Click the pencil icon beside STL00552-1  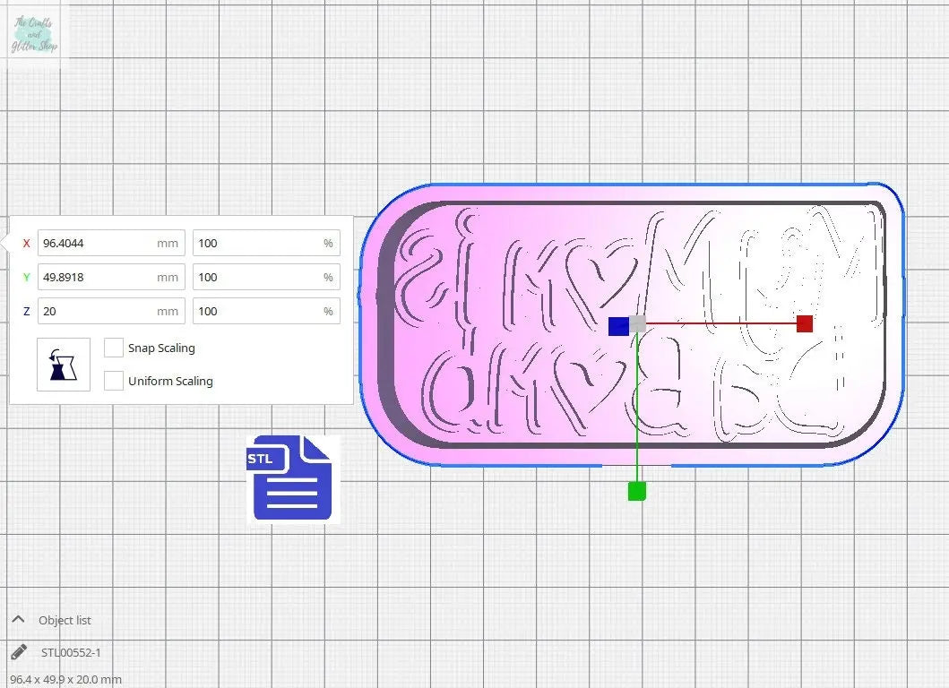(x=19, y=652)
